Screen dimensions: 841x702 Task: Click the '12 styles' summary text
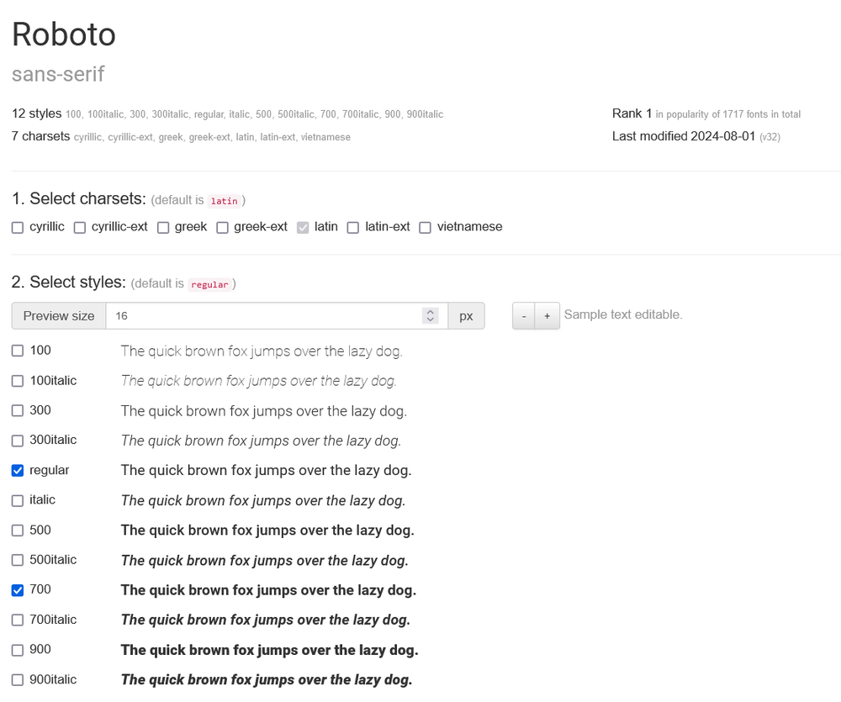click(36, 113)
